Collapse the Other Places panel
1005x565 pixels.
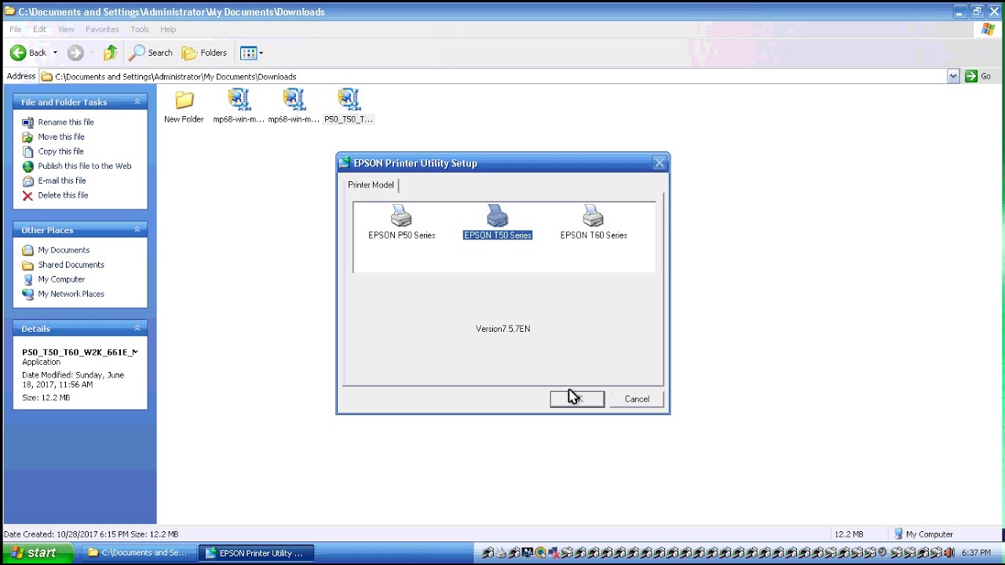click(137, 230)
